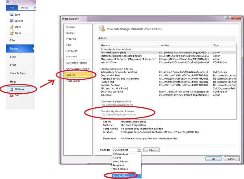Choose Actions in the Manage list
Image resolution: width=244 pixels, height=179 pixels.
click(x=127, y=158)
